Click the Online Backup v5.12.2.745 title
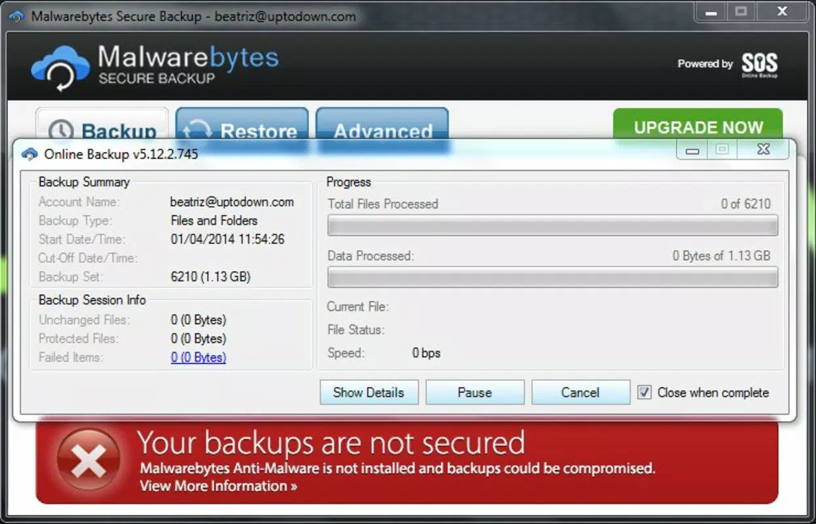 (121, 155)
